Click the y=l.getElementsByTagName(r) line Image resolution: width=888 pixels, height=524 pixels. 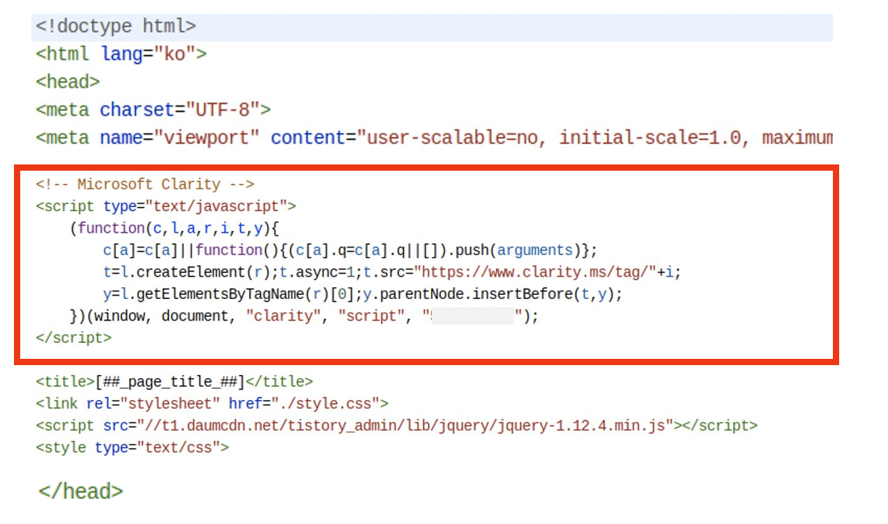pyautogui.click(x=363, y=294)
